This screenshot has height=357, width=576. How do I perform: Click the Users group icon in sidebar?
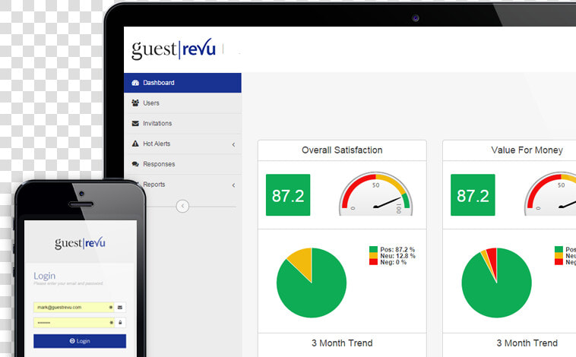135,103
